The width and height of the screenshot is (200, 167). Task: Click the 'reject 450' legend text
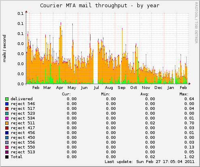pyautogui.click(x=23, y=138)
